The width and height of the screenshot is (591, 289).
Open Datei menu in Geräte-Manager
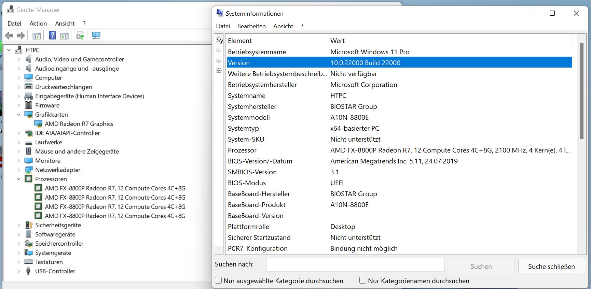tap(14, 24)
